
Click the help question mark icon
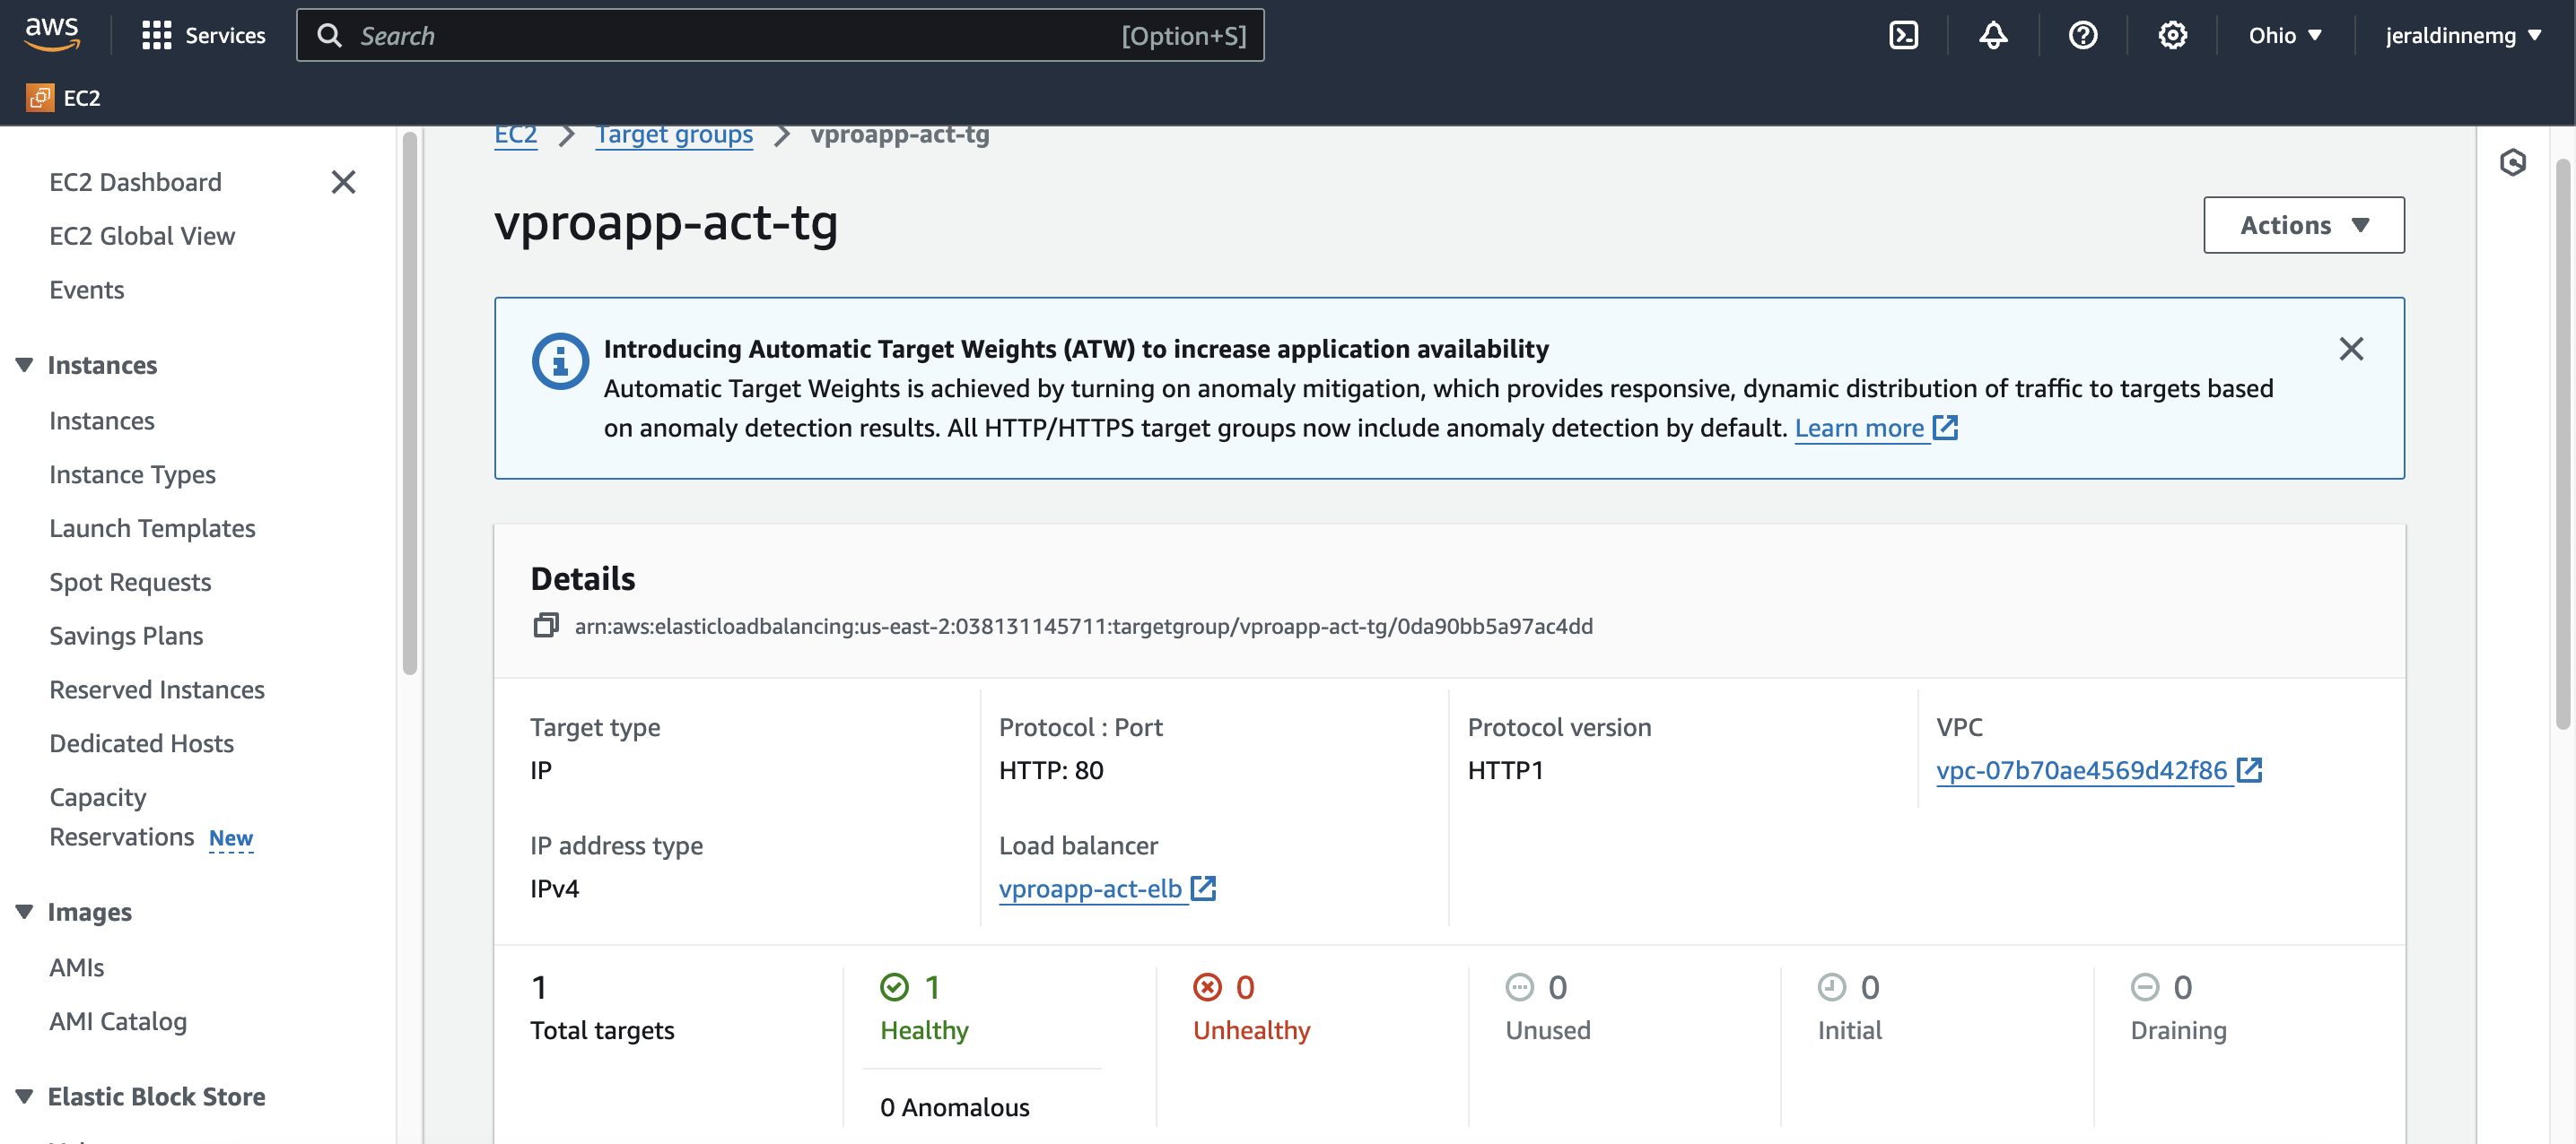(x=2083, y=36)
